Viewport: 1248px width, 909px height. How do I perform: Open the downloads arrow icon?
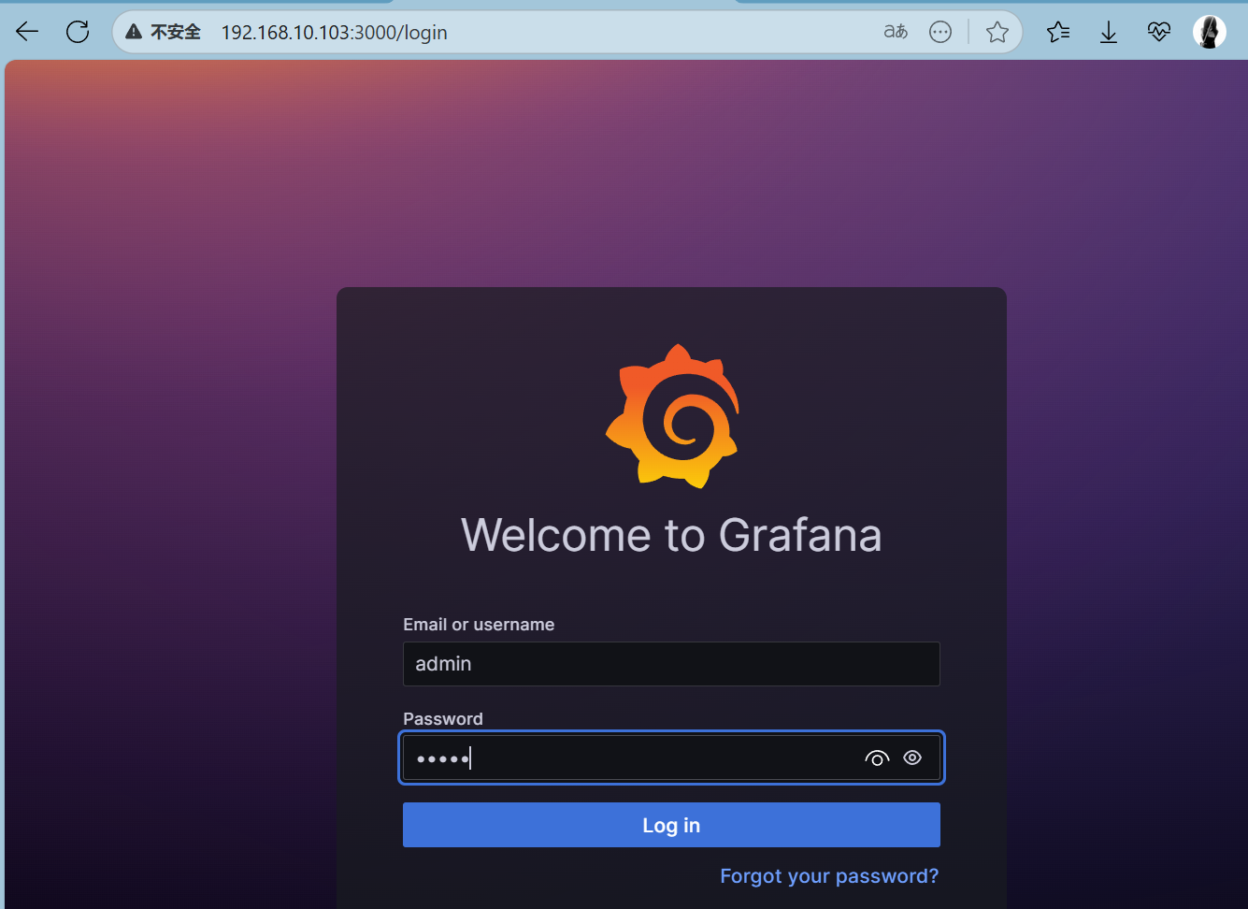[1109, 33]
